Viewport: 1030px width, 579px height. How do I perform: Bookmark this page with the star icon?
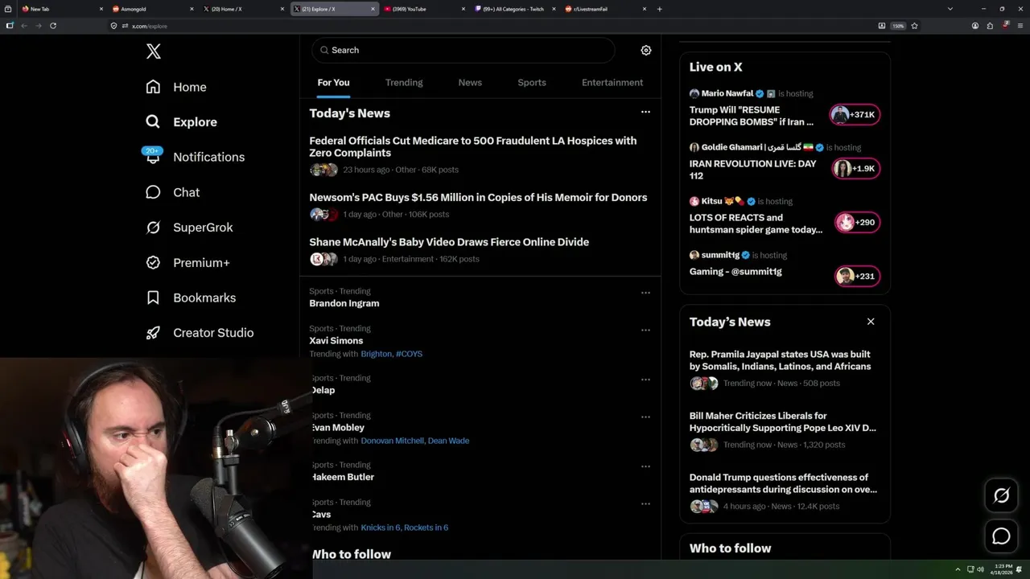(x=914, y=26)
